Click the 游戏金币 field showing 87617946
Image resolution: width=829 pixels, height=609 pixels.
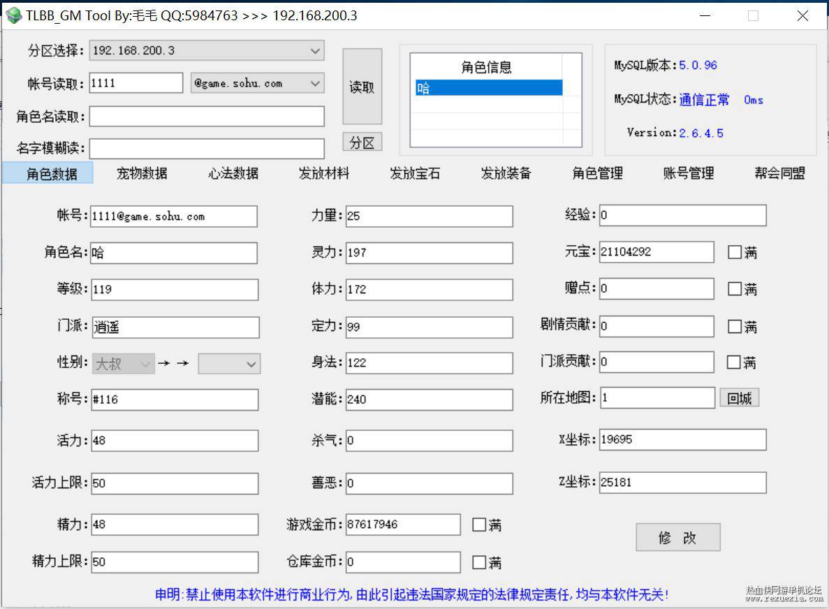[403, 524]
